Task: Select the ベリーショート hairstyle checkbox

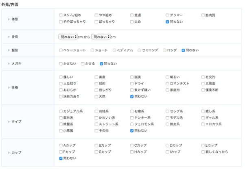Action: [x=61, y=50]
